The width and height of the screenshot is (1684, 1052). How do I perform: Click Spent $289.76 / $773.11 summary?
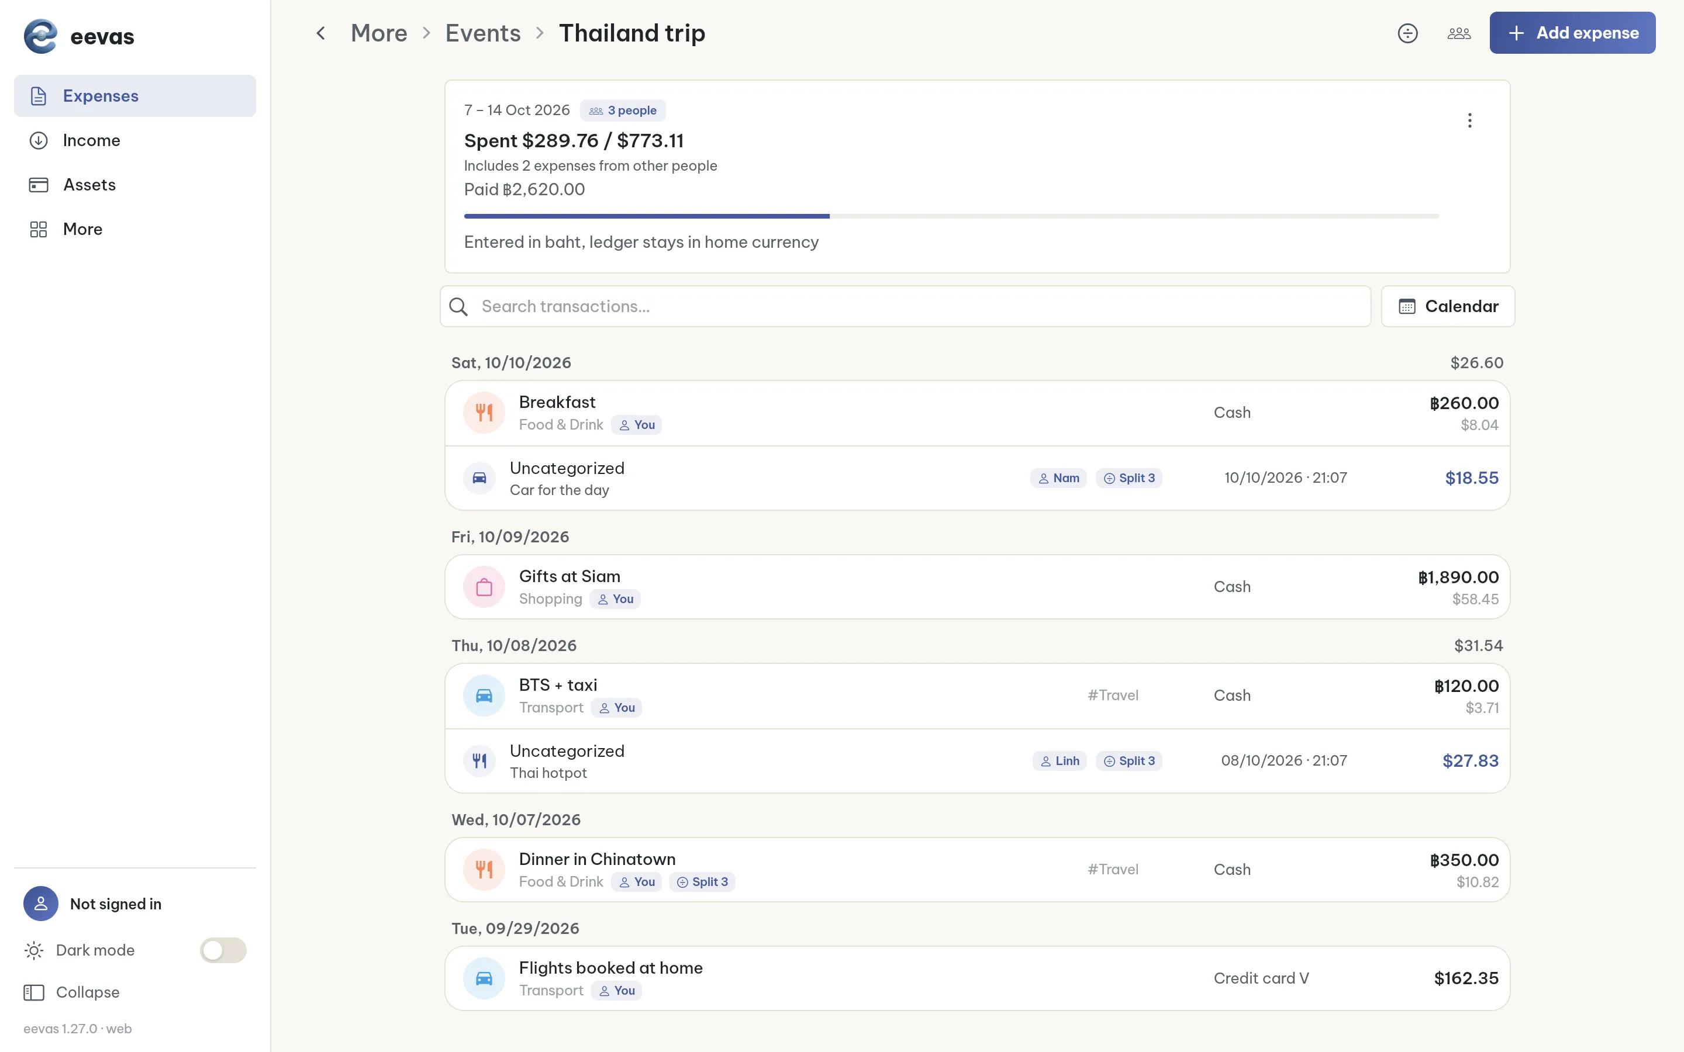574,140
